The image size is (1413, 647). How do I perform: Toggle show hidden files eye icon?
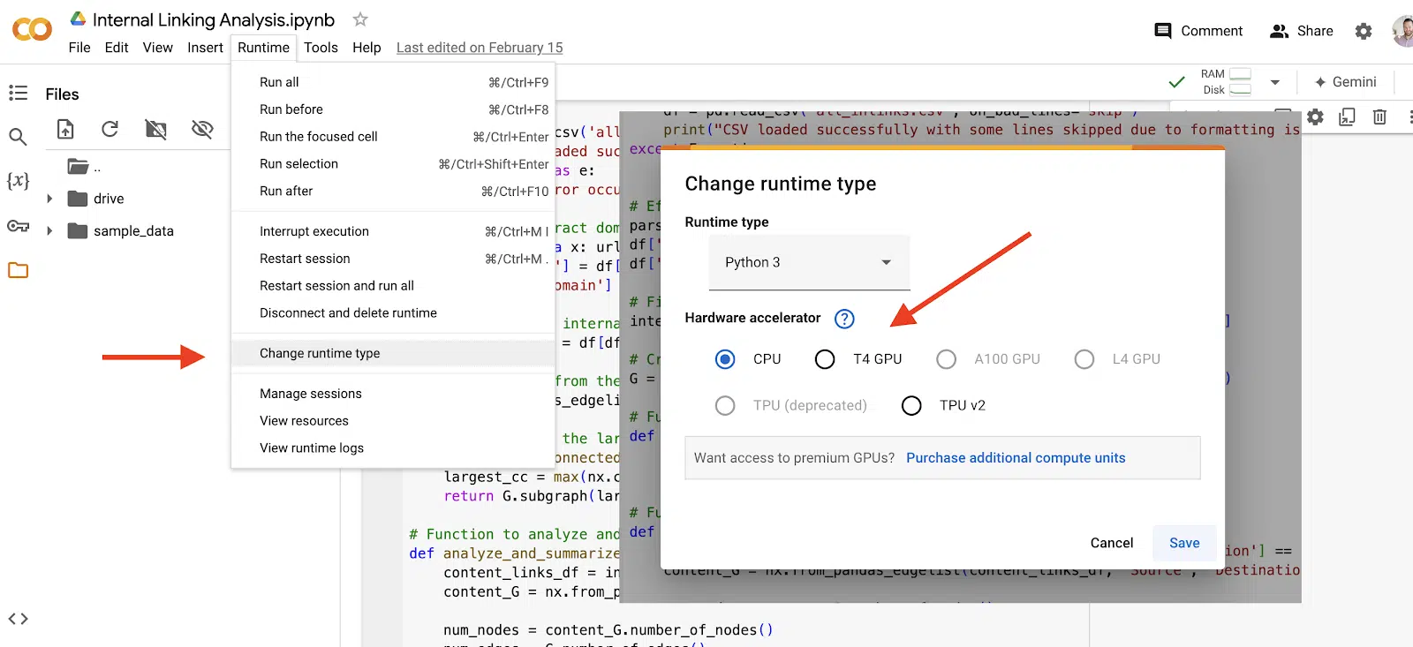click(x=202, y=130)
